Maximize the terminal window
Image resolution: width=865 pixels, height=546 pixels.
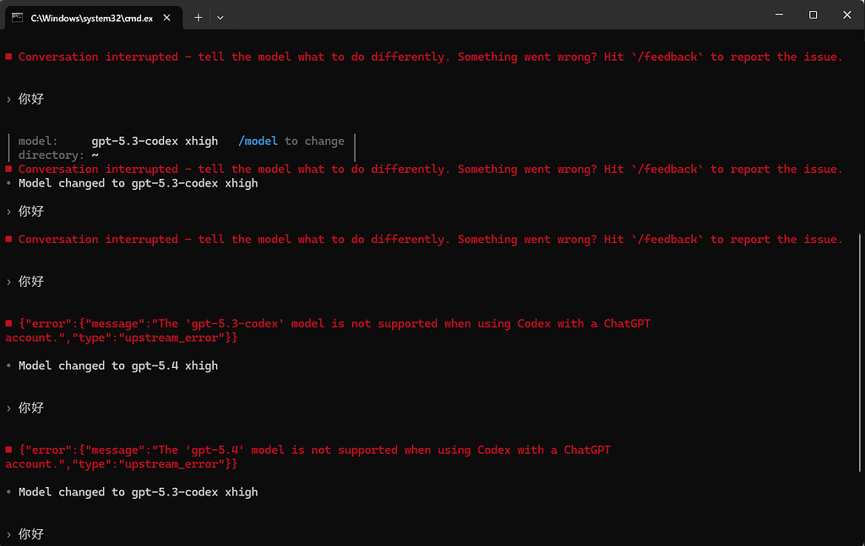(x=813, y=15)
